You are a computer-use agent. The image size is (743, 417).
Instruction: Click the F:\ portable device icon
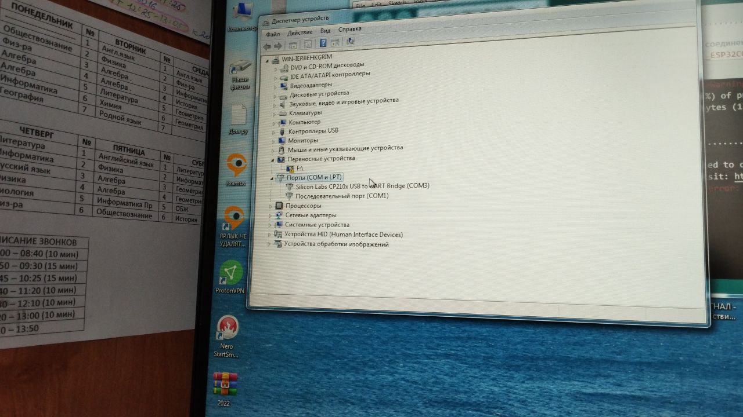[291, 169]
